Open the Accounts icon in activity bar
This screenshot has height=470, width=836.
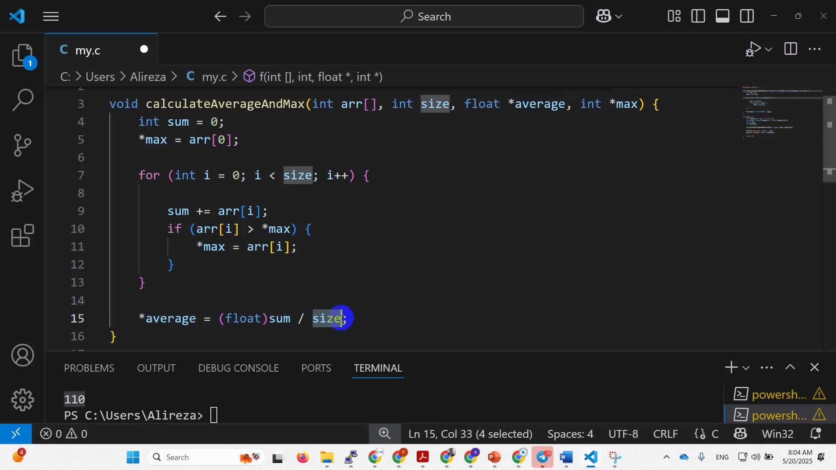click(x=23, y=355)
